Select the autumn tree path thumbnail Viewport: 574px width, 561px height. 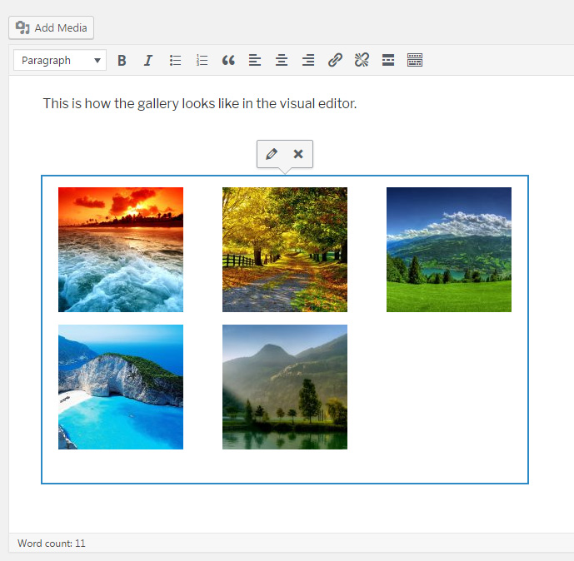pyautogui.click(x=285, y=250)
